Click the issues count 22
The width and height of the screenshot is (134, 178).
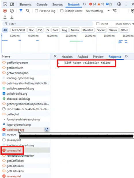pyautogui.click(x=109, y=4)
